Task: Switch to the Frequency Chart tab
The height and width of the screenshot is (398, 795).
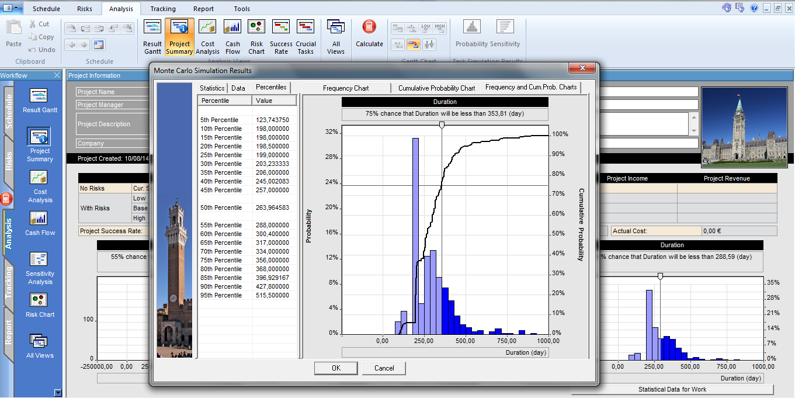Action: click(x=346, y=88)
